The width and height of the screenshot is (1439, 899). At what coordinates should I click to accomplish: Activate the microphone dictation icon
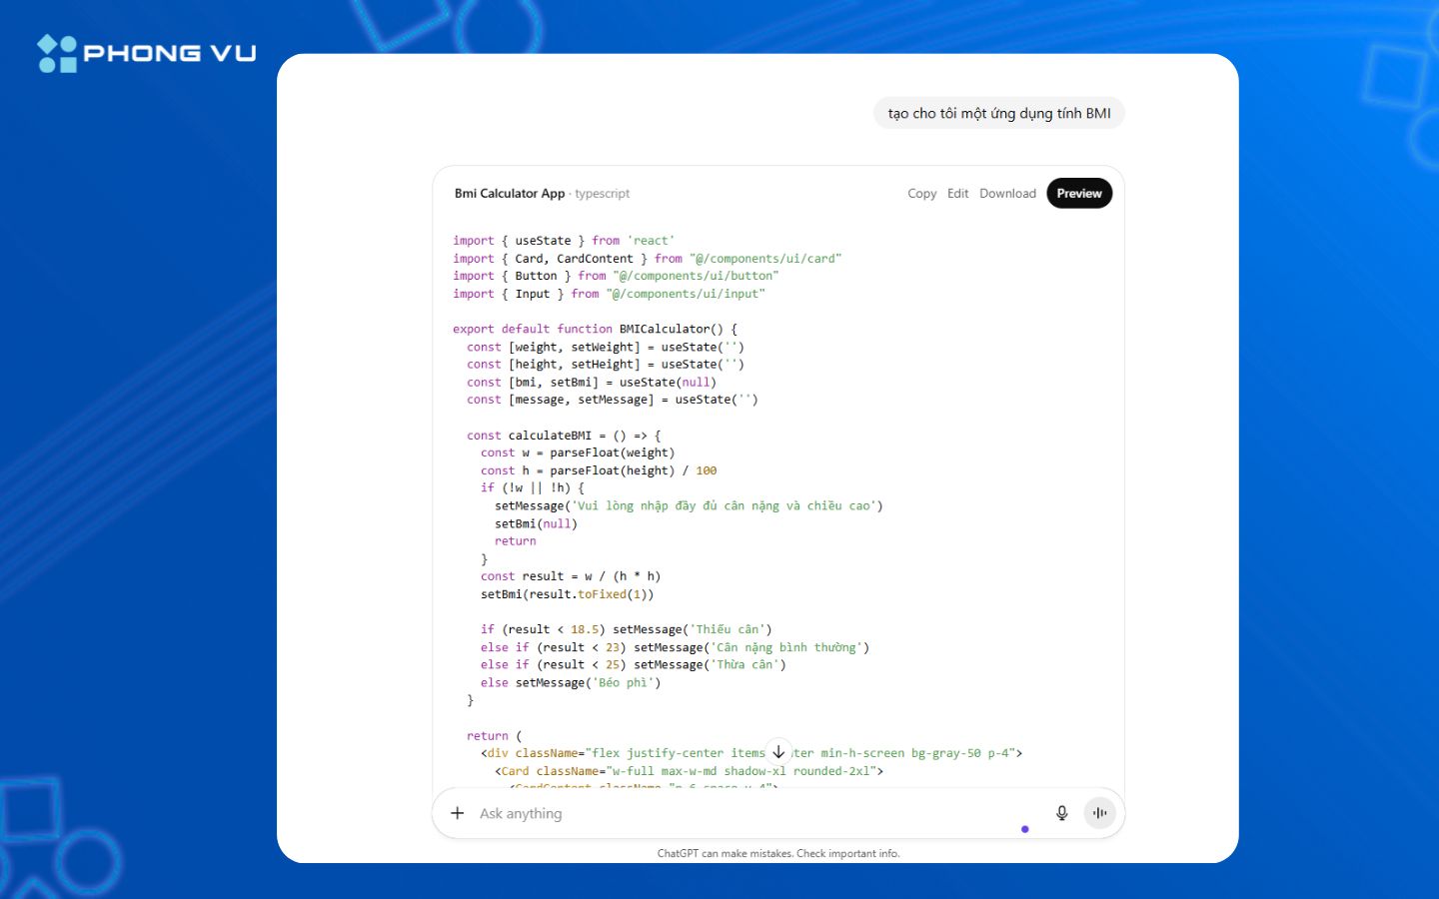click(x=1061, y=813)
